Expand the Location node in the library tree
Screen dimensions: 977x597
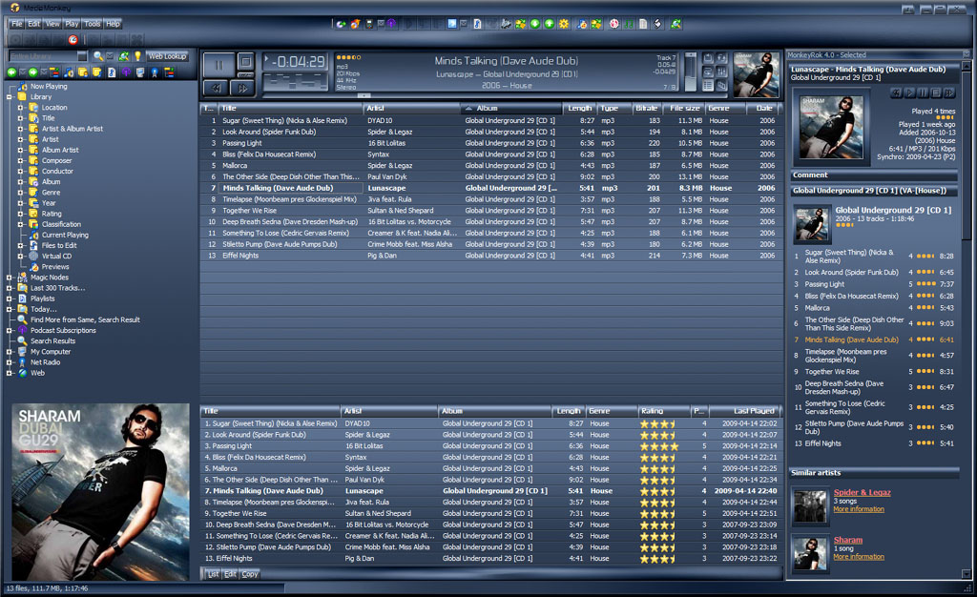pos(21,108)
